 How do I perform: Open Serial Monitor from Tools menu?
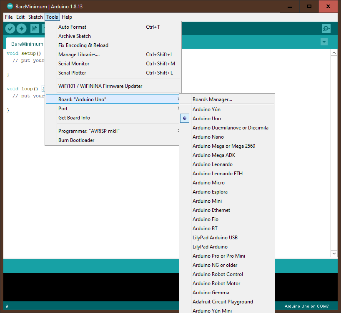tap(113, 64)
